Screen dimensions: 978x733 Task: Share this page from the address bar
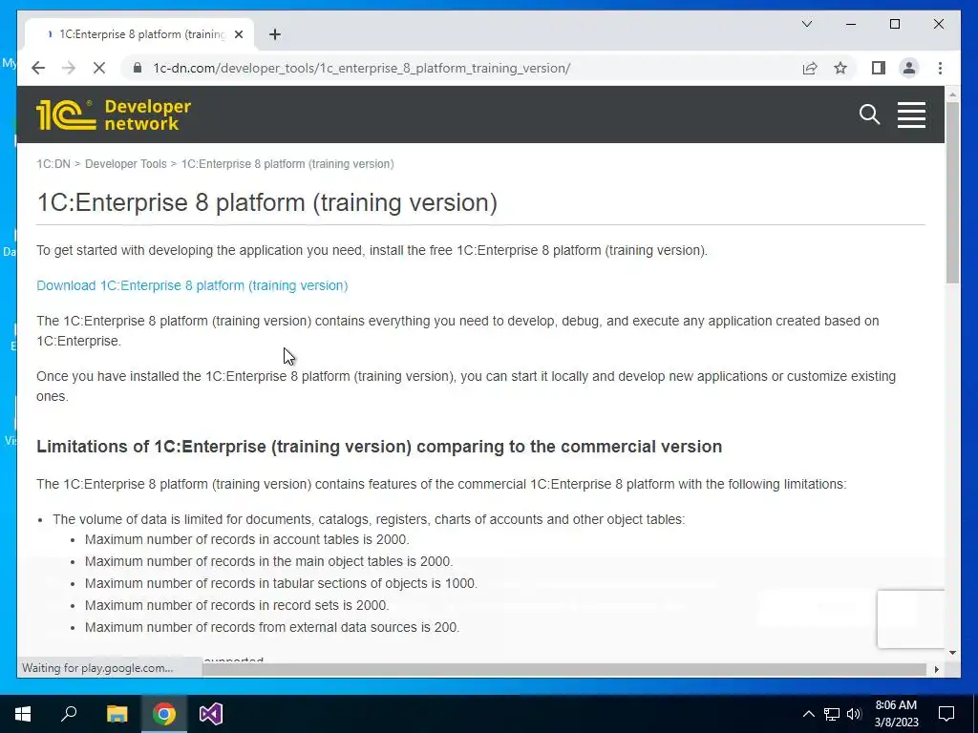click(810, 68)
